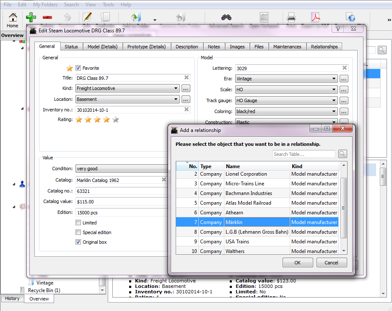
Task: Click the pencil edit toolbar icon
Action: [87, 17]
